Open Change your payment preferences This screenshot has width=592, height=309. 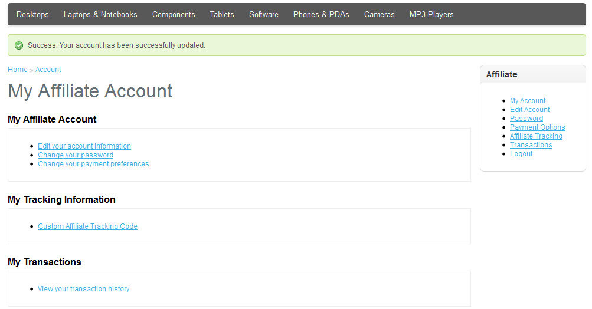click(x=93, y=164)
